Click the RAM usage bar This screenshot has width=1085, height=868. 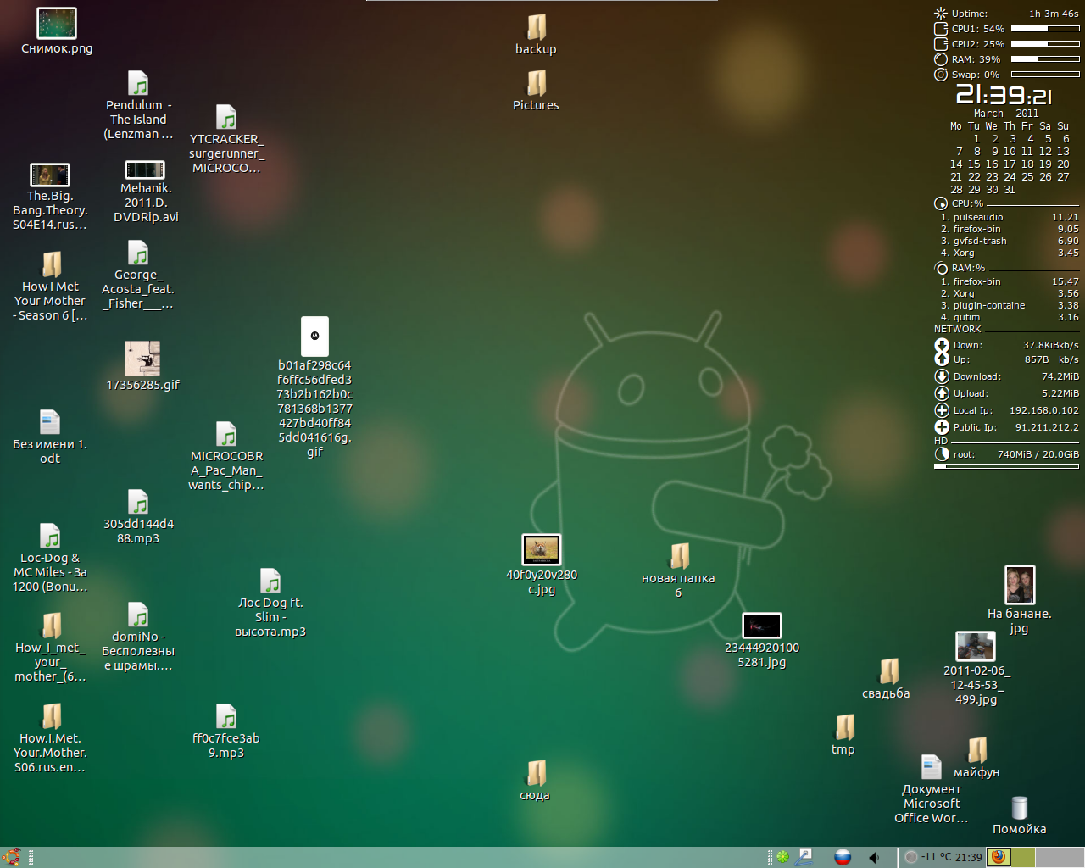point(1045,59)
